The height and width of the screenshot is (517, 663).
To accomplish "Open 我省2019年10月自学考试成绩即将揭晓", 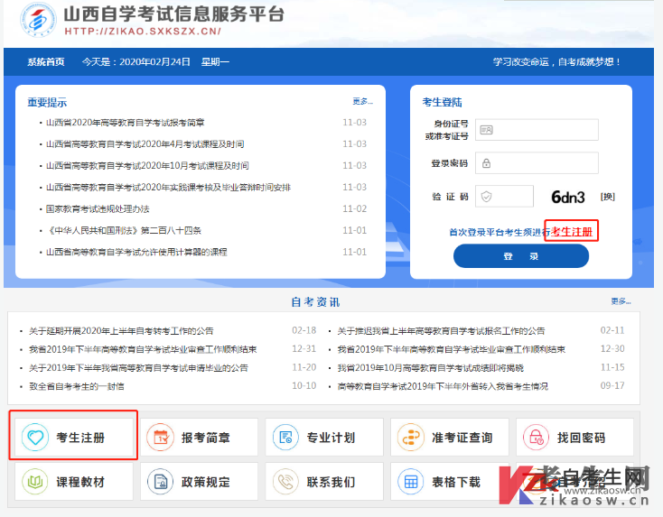I will pos(431,368).
